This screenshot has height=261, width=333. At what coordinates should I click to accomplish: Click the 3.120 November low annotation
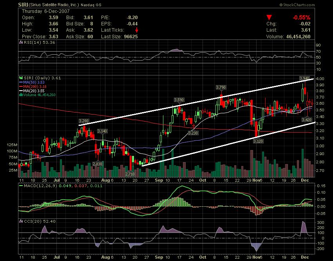pyautogui.click(x=258, y=141)
